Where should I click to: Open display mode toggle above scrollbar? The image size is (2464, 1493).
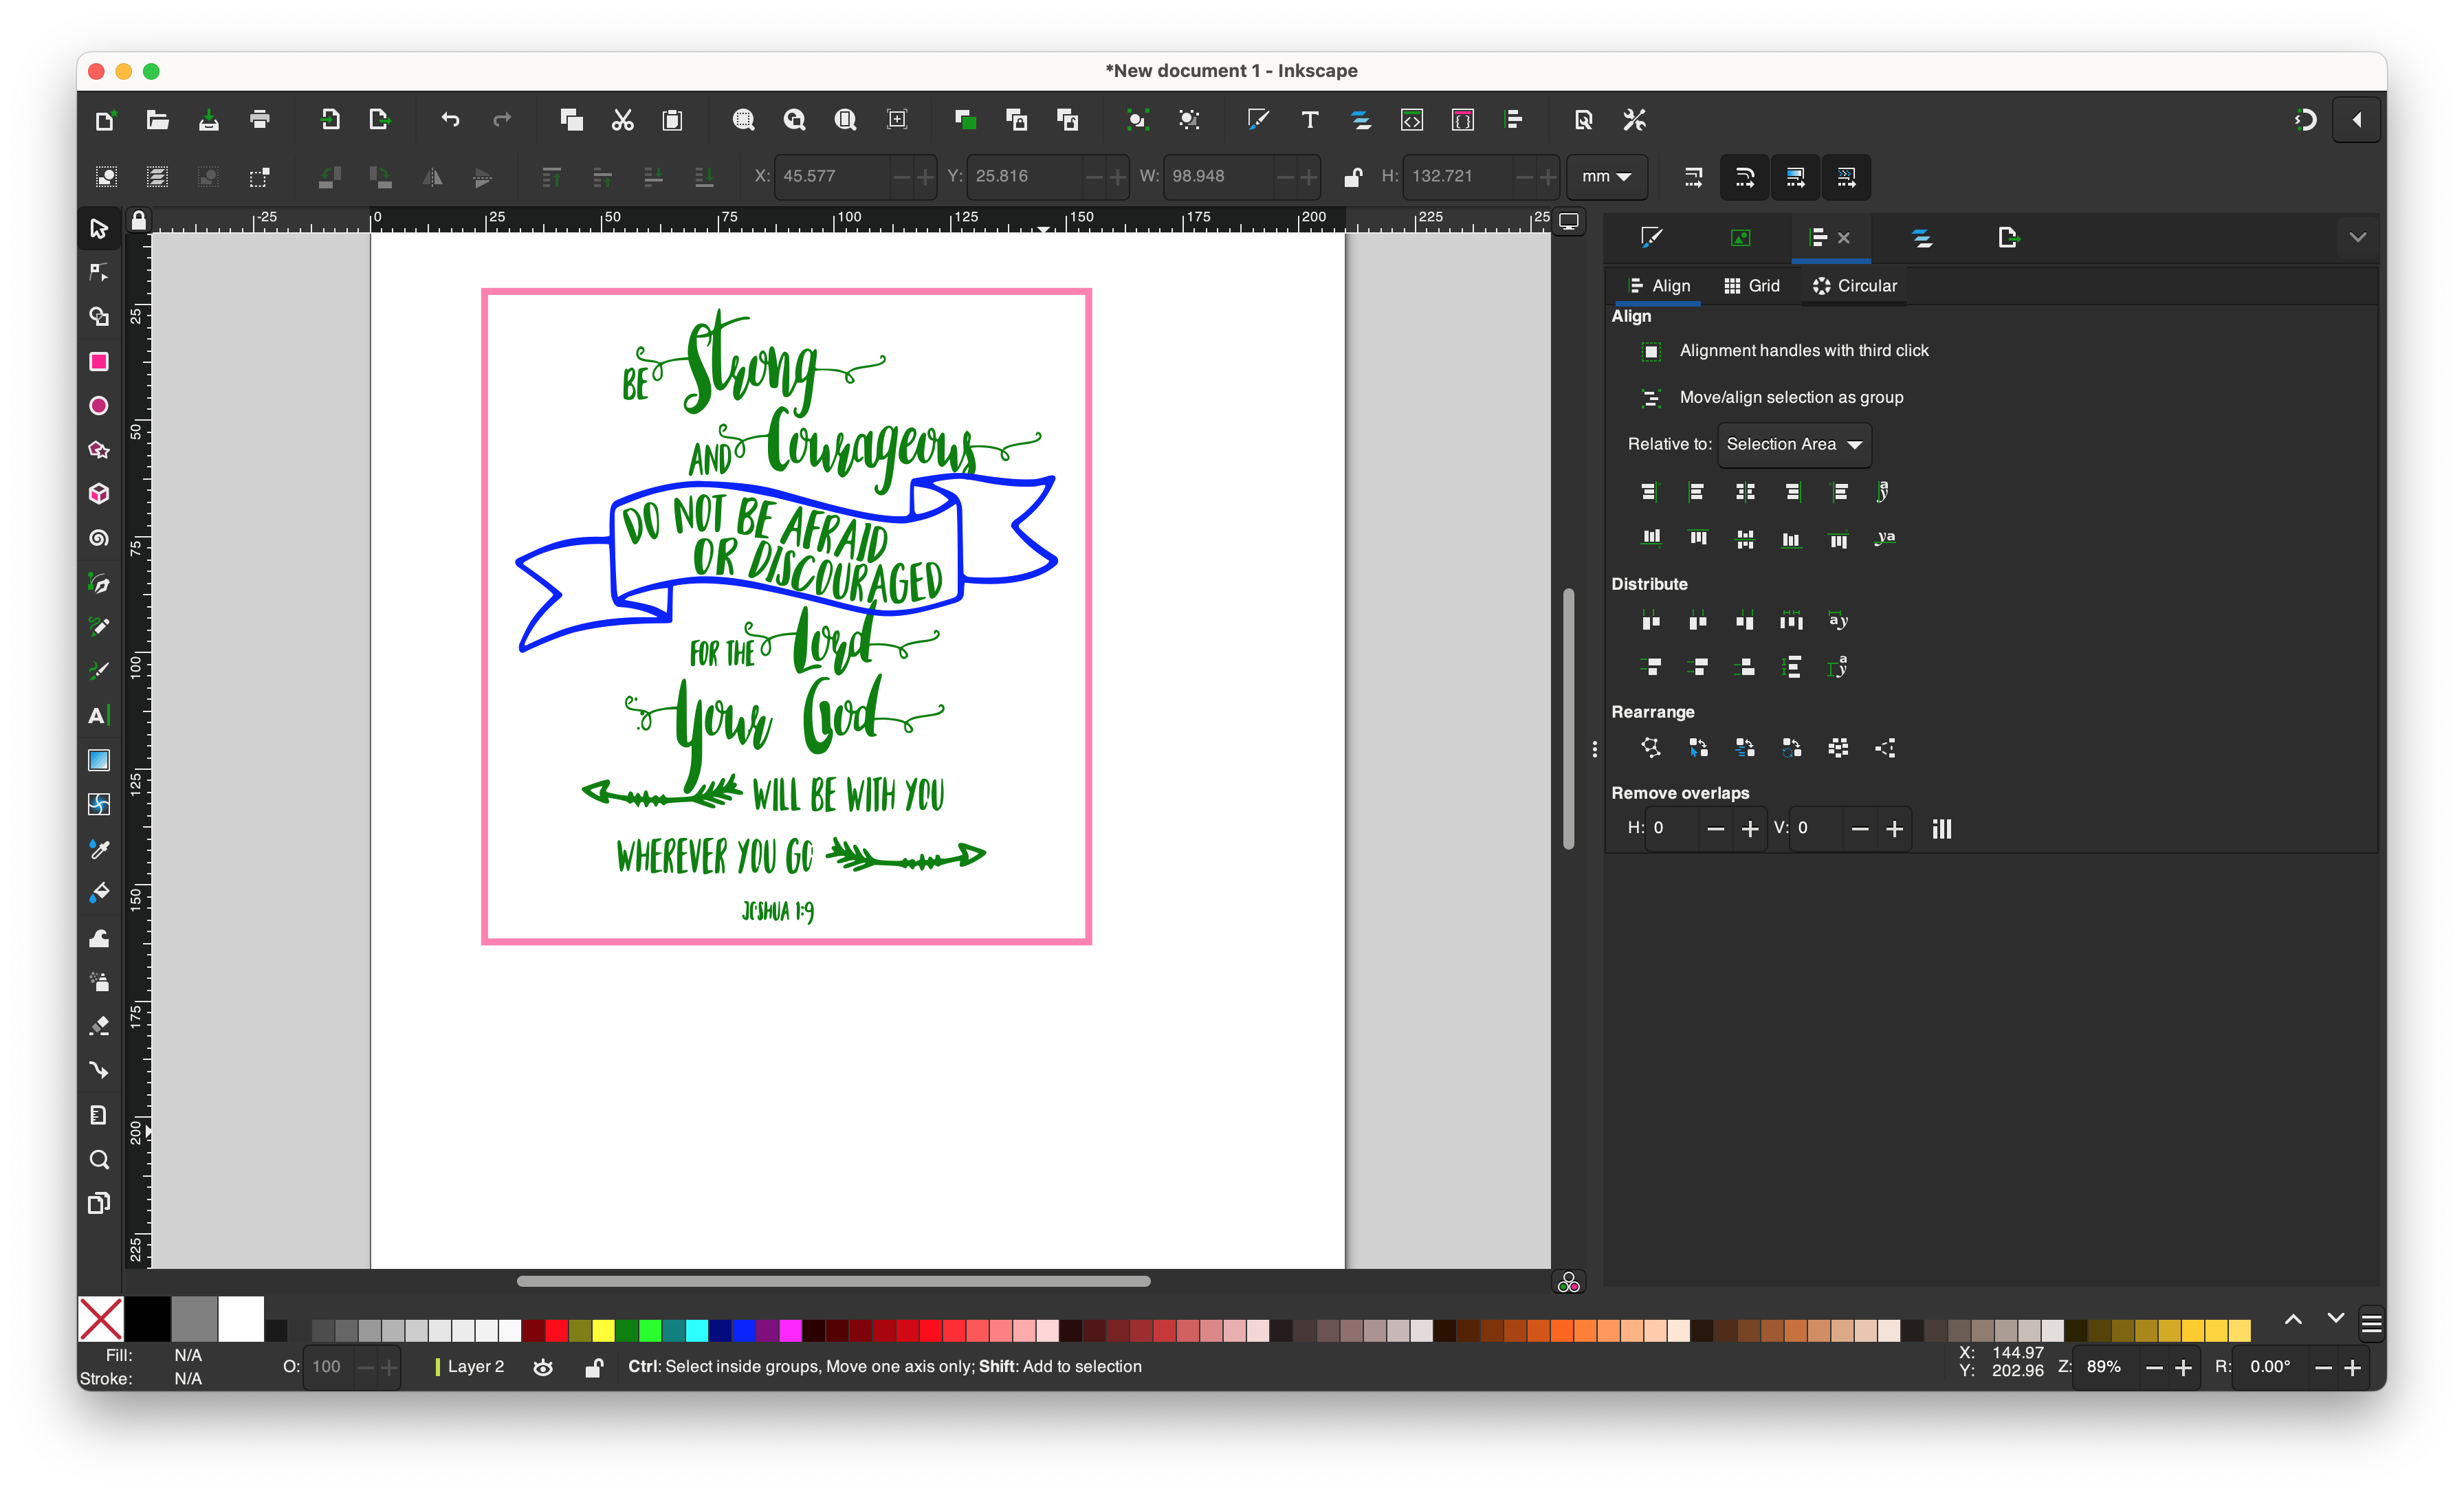[1569, 220]
